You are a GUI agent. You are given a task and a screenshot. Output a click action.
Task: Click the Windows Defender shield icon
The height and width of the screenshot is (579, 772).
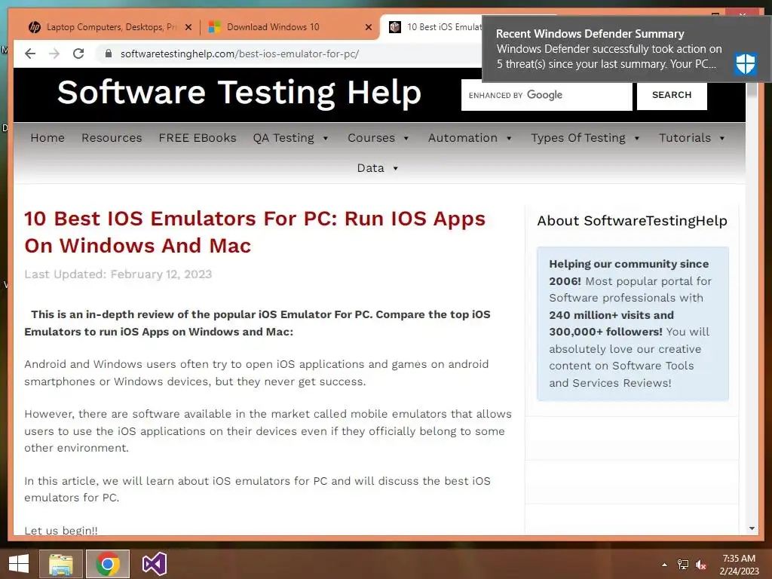click(x=745, y=63)
